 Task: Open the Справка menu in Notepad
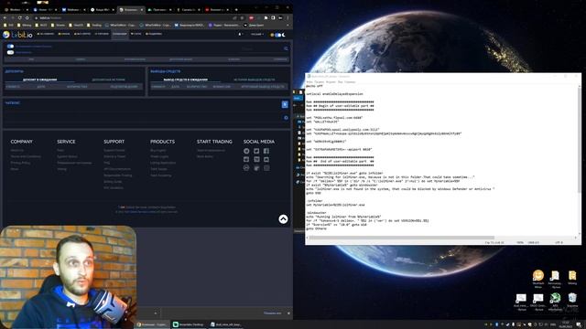350,81
